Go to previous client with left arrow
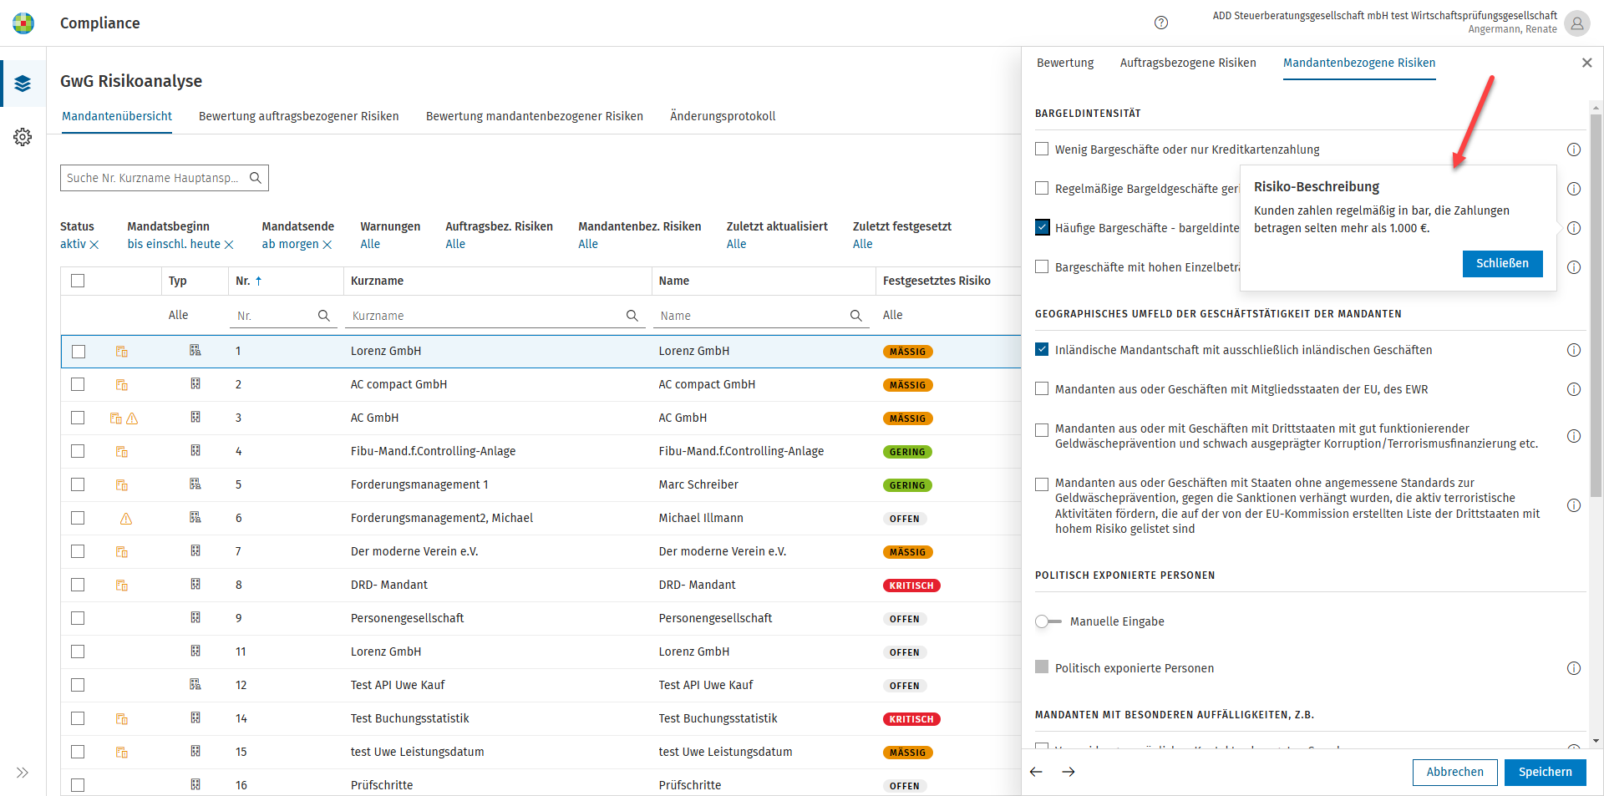 pyautogui.click(x=1037, y=772)
